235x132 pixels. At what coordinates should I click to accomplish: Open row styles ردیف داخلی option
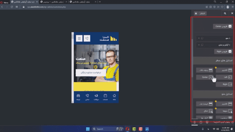pyautogui.click(x=205, y=70)
